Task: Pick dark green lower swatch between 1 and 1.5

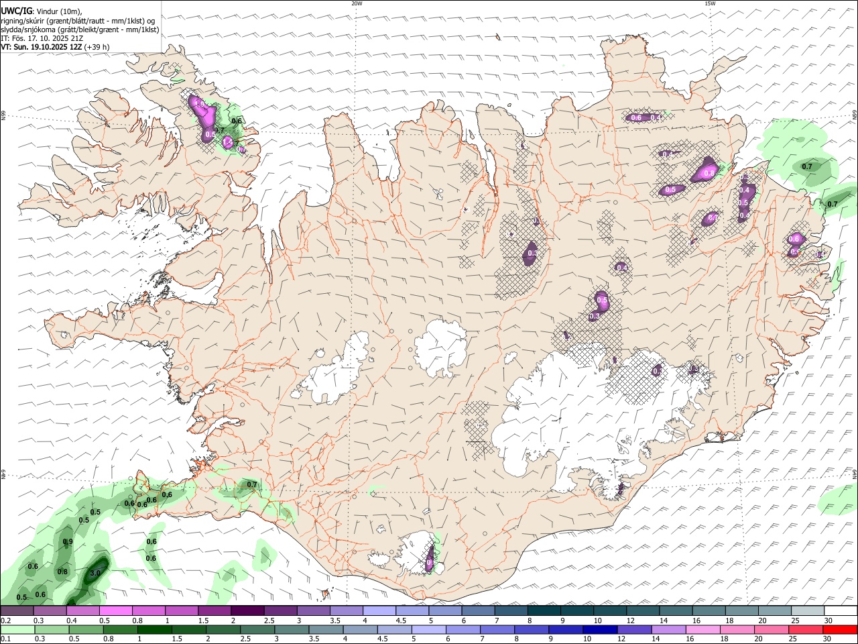Action: [x=154, y=629]
